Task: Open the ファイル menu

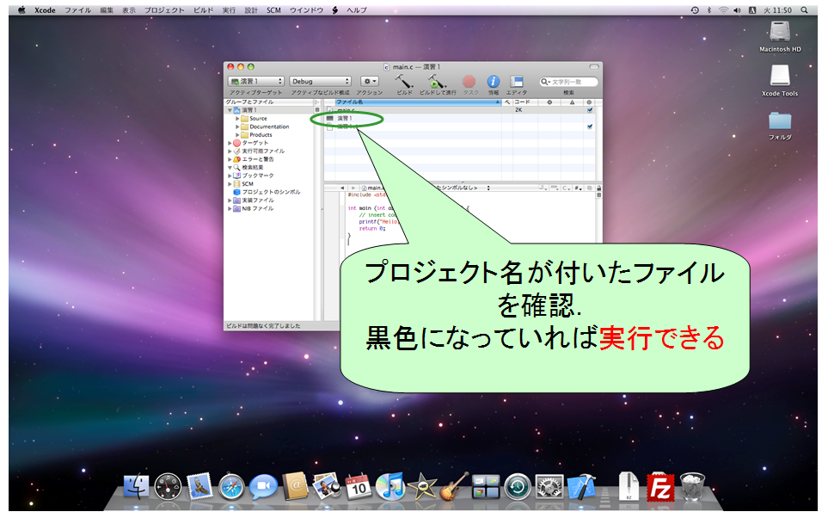Action: click(x=77, y=10)
